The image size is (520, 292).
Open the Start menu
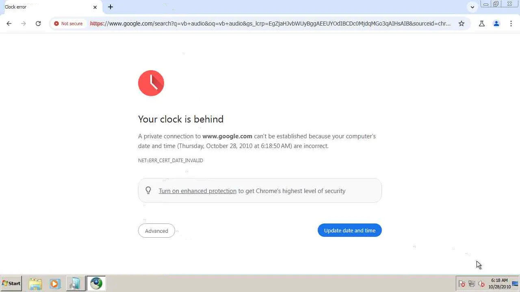11,283
